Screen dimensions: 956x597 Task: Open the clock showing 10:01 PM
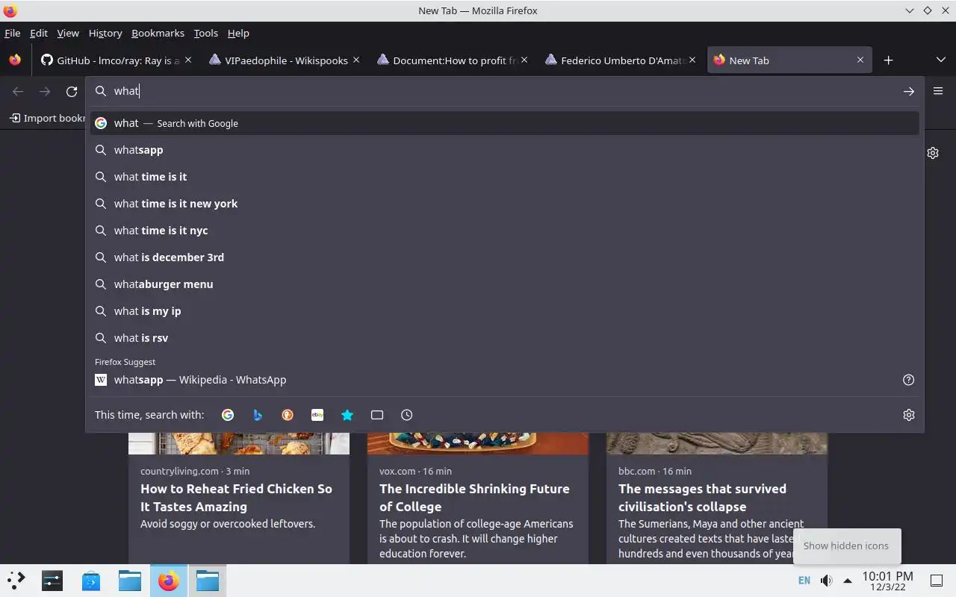coord(887,581)
